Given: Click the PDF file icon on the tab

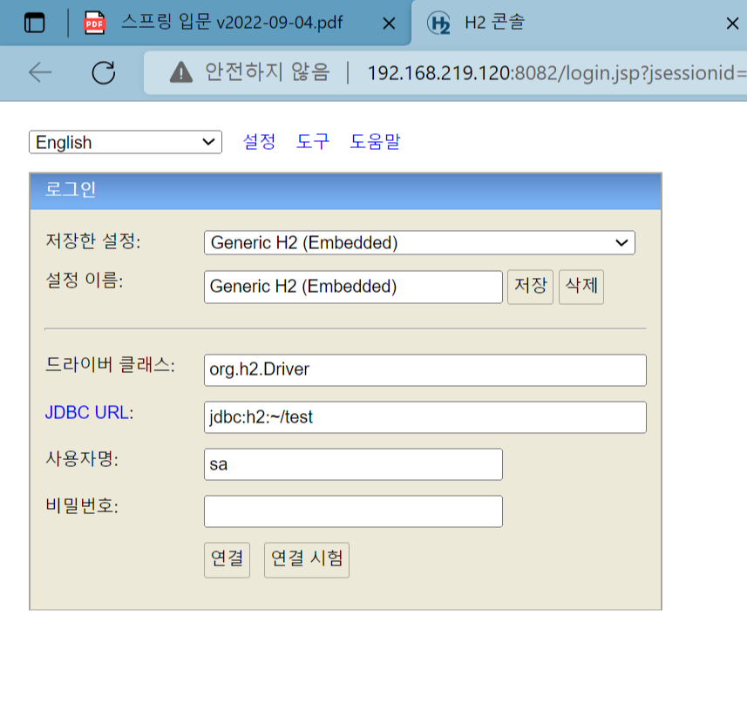Looking at the screenshot, I should click(94, 23).
